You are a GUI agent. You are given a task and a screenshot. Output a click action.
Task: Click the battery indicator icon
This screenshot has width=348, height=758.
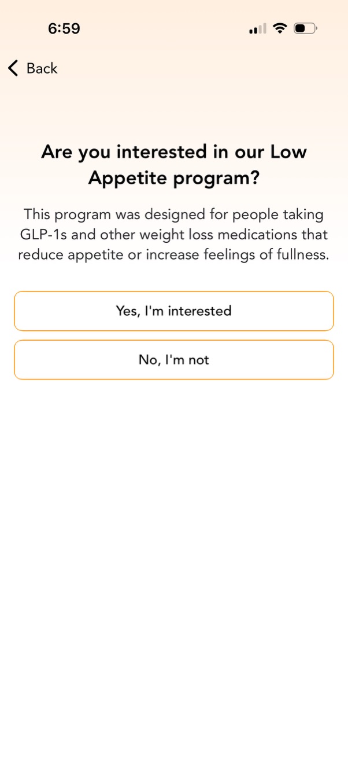tap(303, 27)
